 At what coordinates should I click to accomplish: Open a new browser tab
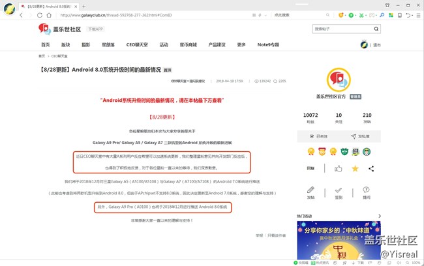click(x=84, y=7)
